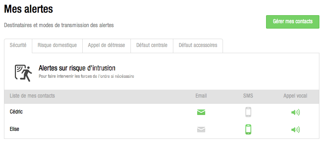Toggle Cédric's Email alert envelope icon
The width and height of the screenshot is (323, 141).
pyautogui.click(x=201, y=112)
